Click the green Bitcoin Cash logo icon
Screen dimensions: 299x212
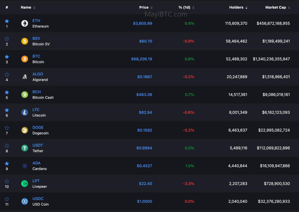click(x=25, y=94)
